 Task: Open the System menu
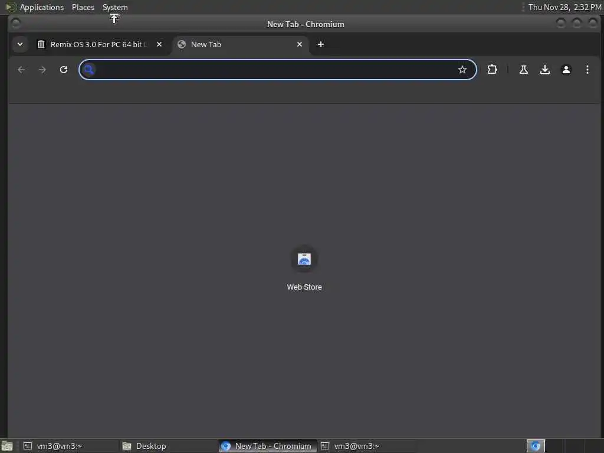coord(115,7)
